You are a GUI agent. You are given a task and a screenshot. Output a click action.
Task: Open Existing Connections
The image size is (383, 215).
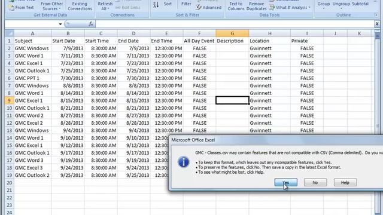(80, 6)
